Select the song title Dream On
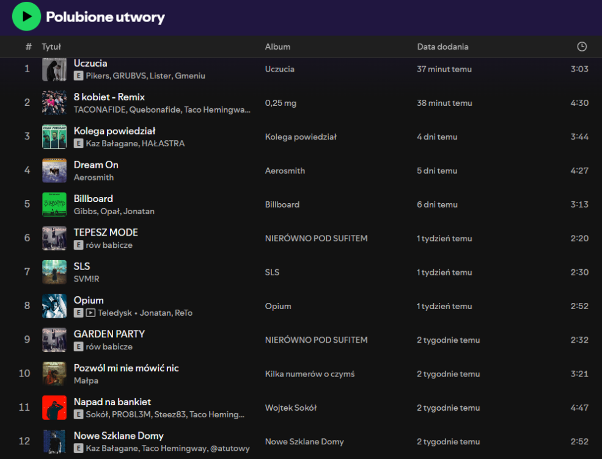 coord(96,165)
